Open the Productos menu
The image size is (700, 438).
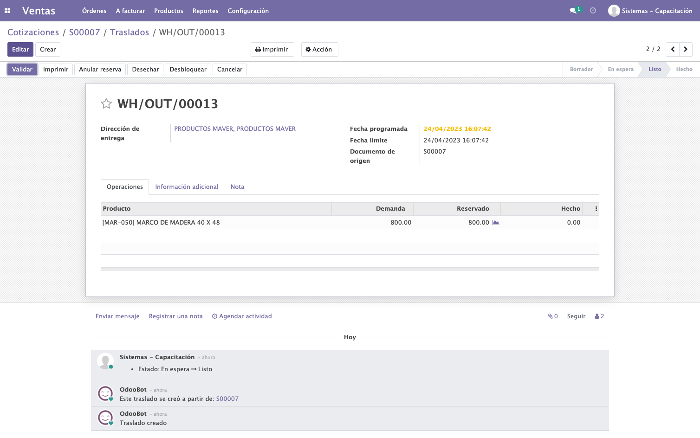169,11
